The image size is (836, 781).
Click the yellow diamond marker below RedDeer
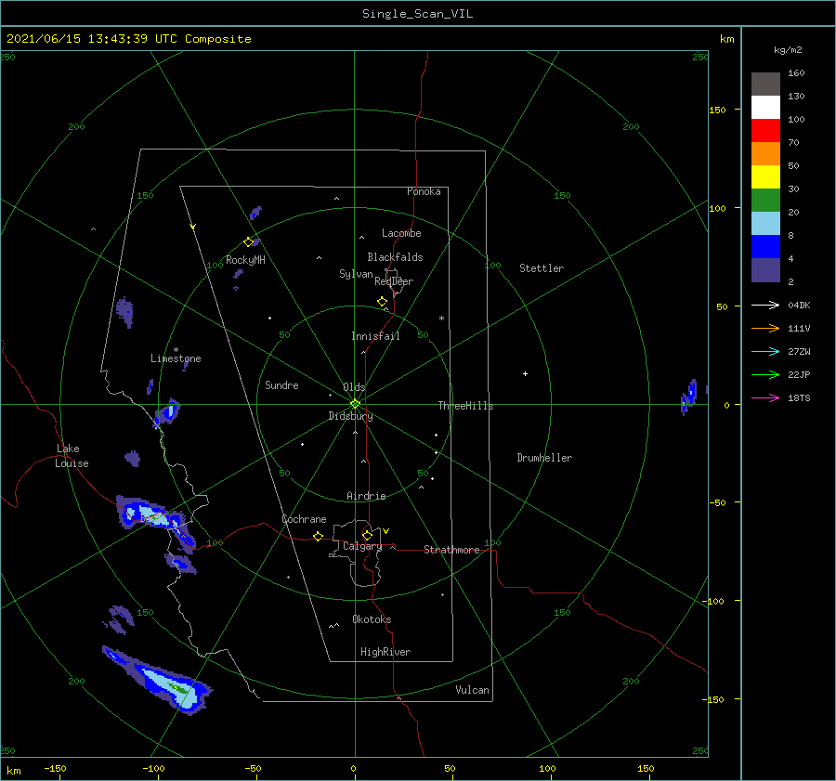point(383,302)
